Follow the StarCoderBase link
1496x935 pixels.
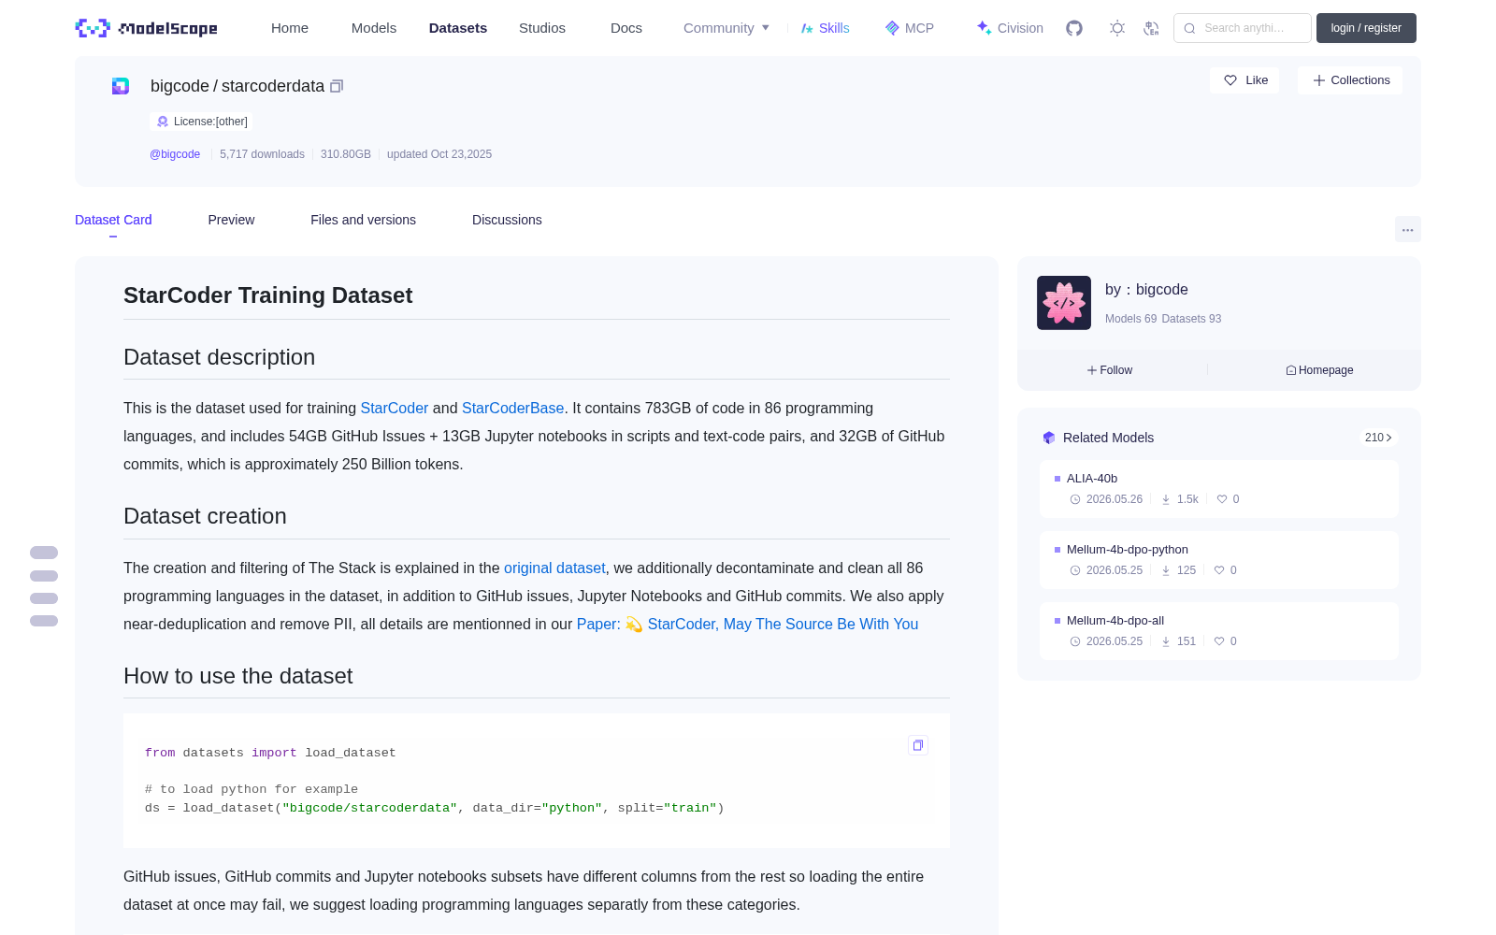pyautogui.click(x=513, y=409)
